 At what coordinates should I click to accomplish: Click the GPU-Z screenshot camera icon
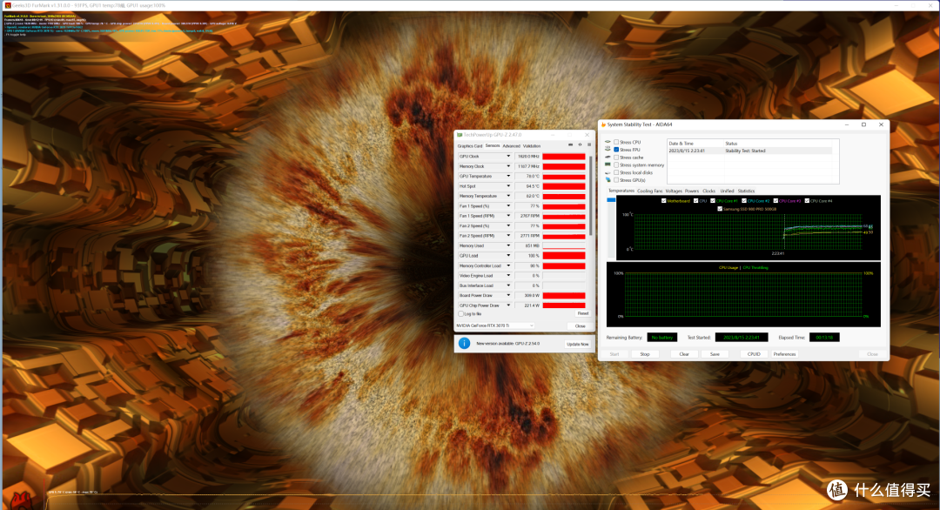pyautogui.click(x=570, y=144)
